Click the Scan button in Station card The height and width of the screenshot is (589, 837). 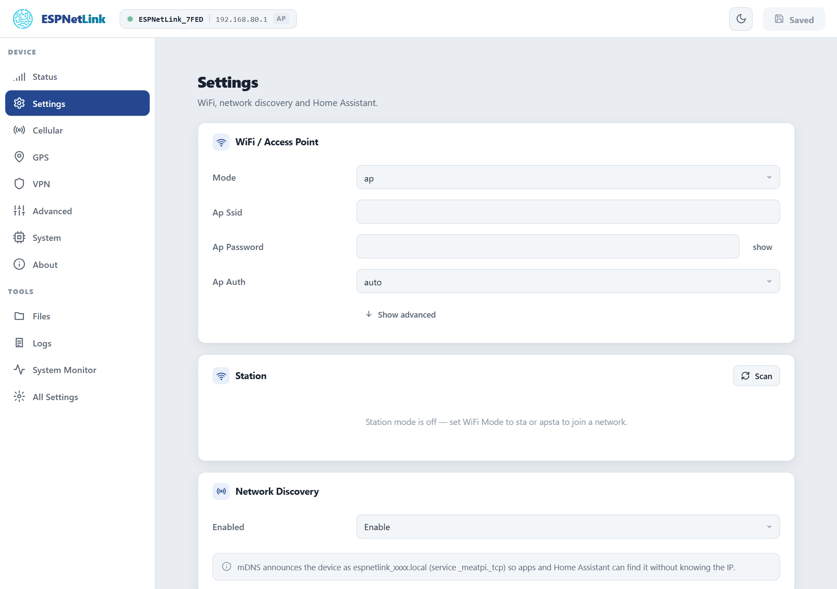pos(756,376)
